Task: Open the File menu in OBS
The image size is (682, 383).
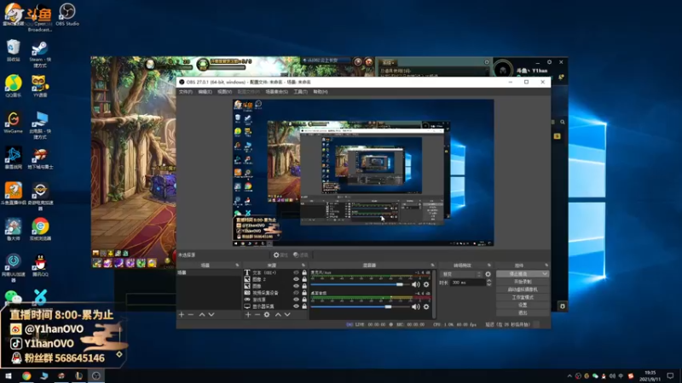Action: 186,92
